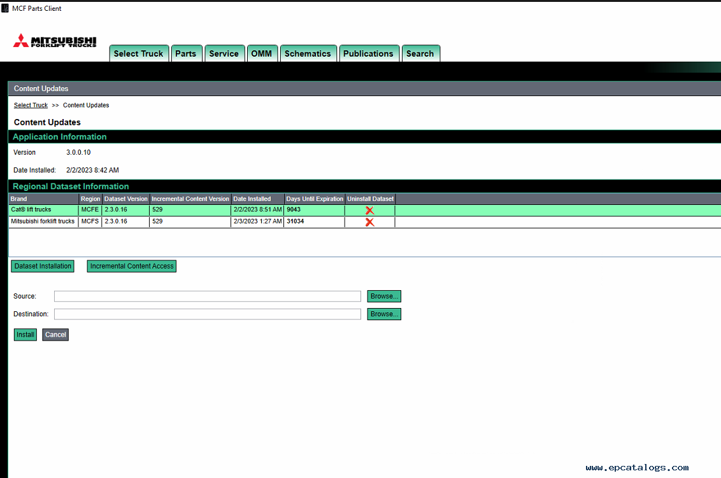Browse for the Source path
The width and height of the screenshot is (721, 478).
(x=384, y=296)
